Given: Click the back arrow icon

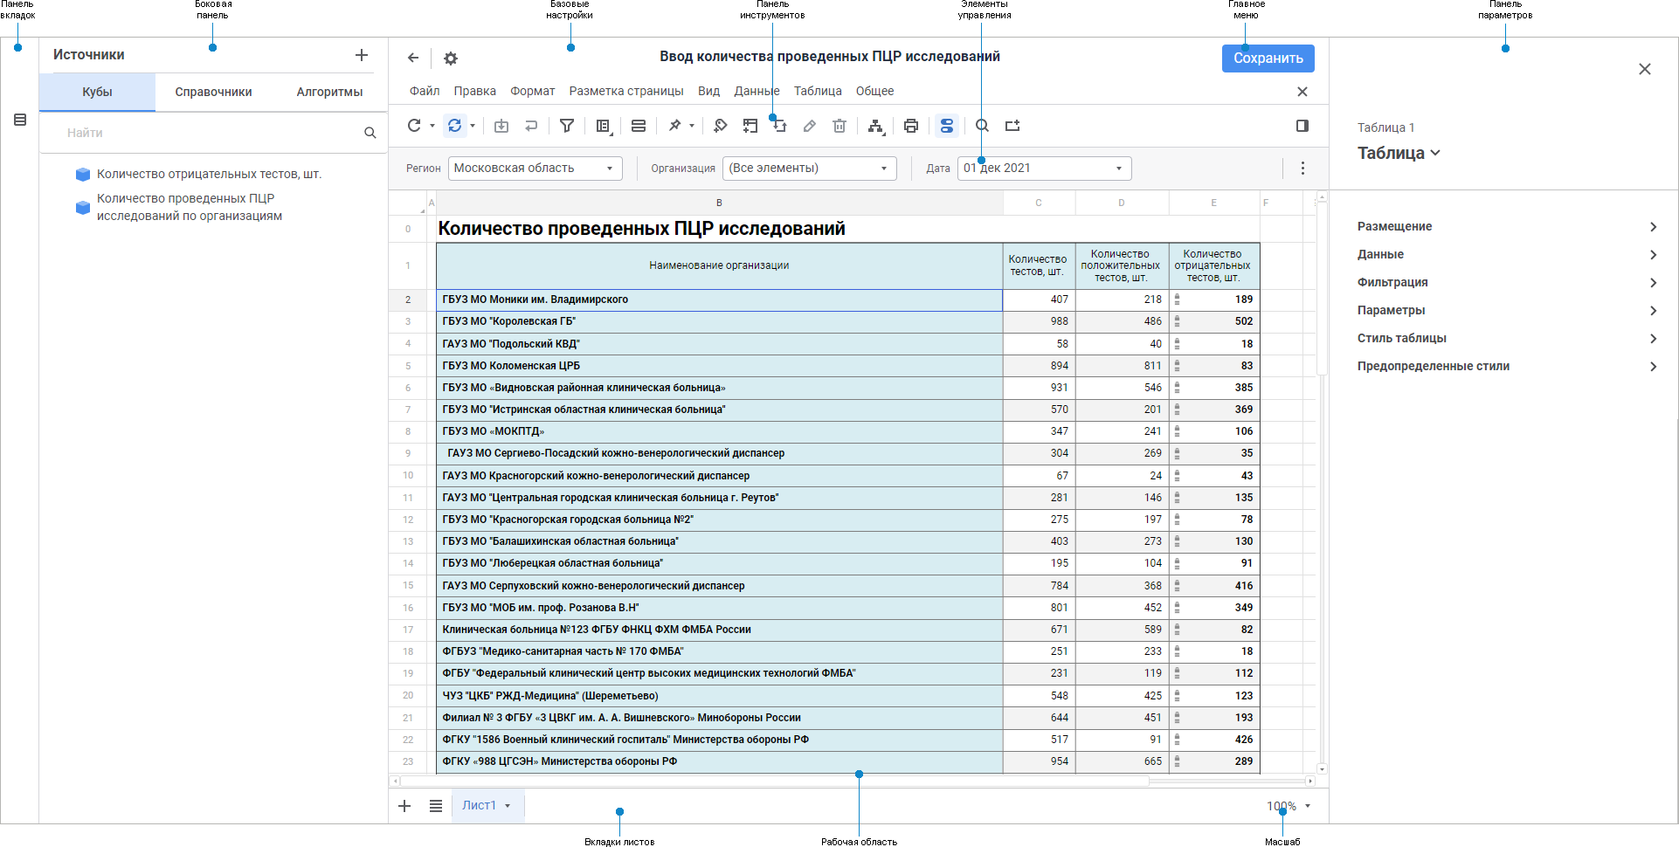Looking at the screenshot, I should pos(413,59).
